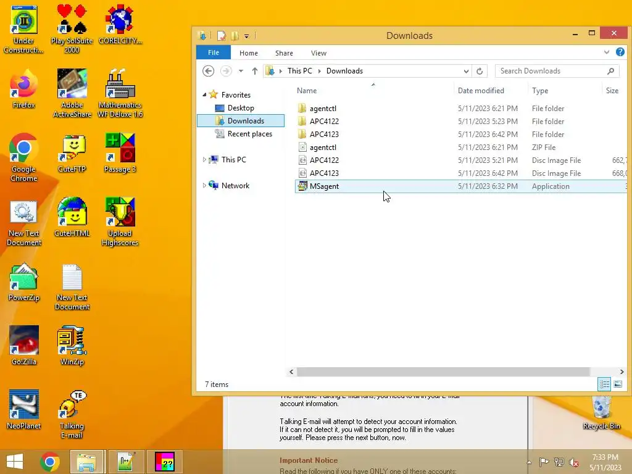Click the colorful question-mark taskbar app
The width and height of the screenshot is (632, 474).
pyautogui.click(x=165, y=462)
